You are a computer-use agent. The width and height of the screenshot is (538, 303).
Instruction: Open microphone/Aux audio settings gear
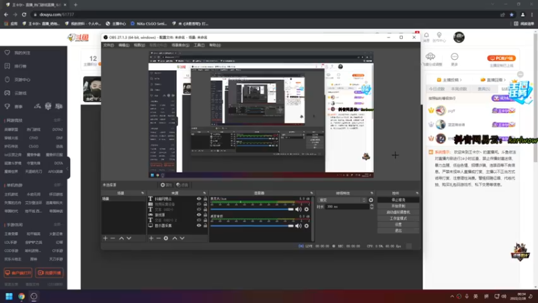[307, 209]
